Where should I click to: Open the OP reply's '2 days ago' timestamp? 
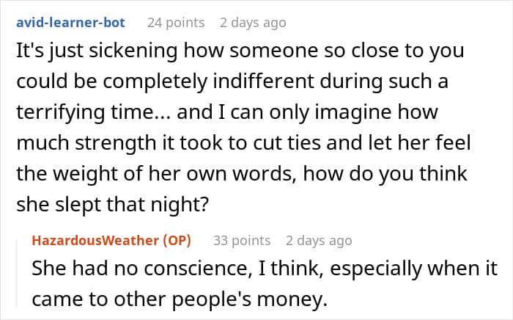[319, 240]
